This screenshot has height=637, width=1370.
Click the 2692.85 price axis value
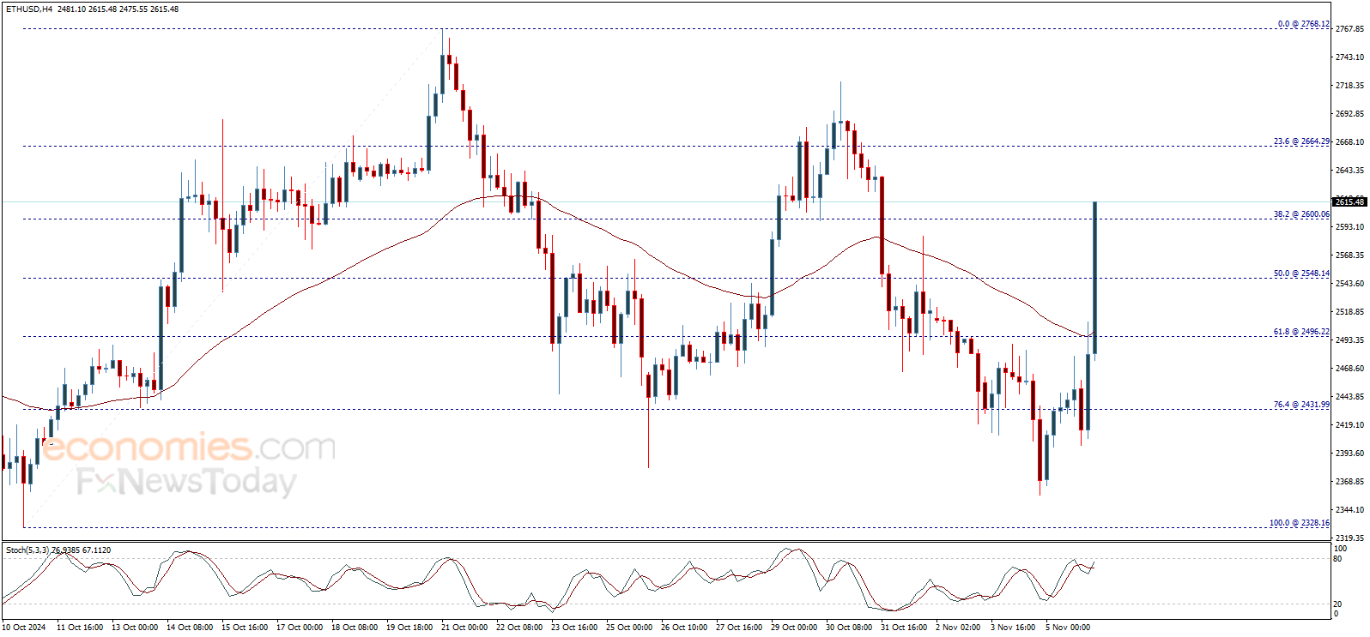tap(1349, 114)
